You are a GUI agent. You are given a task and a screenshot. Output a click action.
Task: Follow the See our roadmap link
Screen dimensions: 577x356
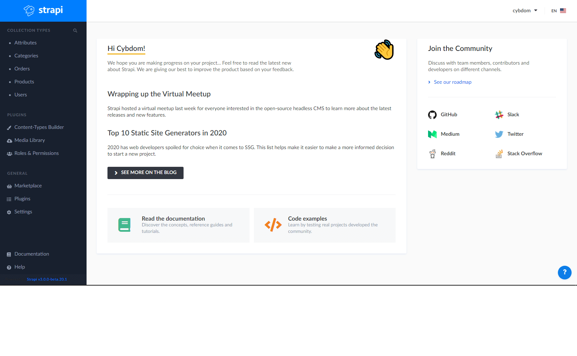[x=453, y=82]
